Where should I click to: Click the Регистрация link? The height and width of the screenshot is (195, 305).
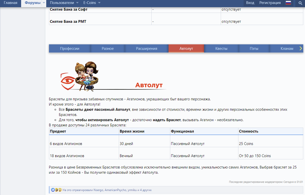coord(270,3)
